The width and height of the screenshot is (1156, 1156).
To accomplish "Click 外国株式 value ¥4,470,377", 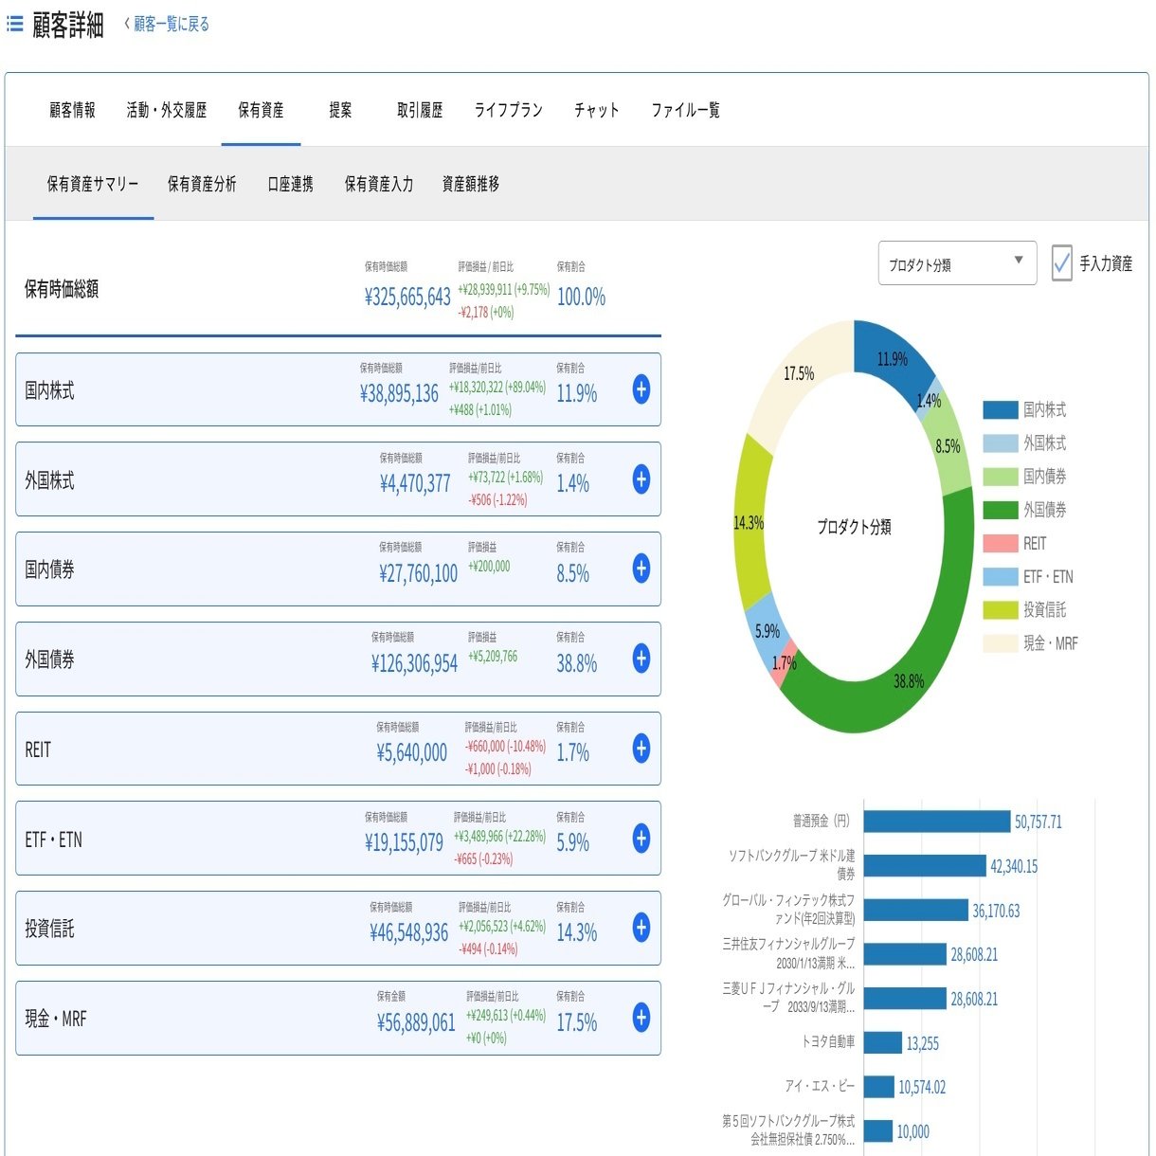I will [415, 483].
